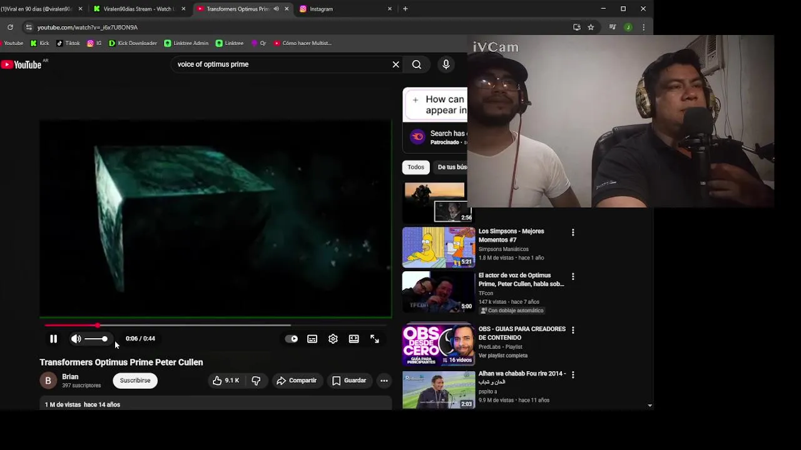Mute the Transformers tab audio icon
This screenshot has height=450, width=801.
pos(276,9)
